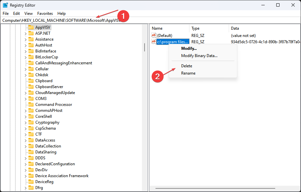Screen dimensions: 301x192
Task: Select the DDDS key label
Action: click(x=40, y=158)
